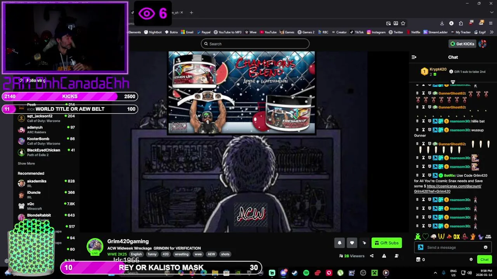Open the Instagram bookmark
Screen dimensions: 497x279
tap(376, 32)
